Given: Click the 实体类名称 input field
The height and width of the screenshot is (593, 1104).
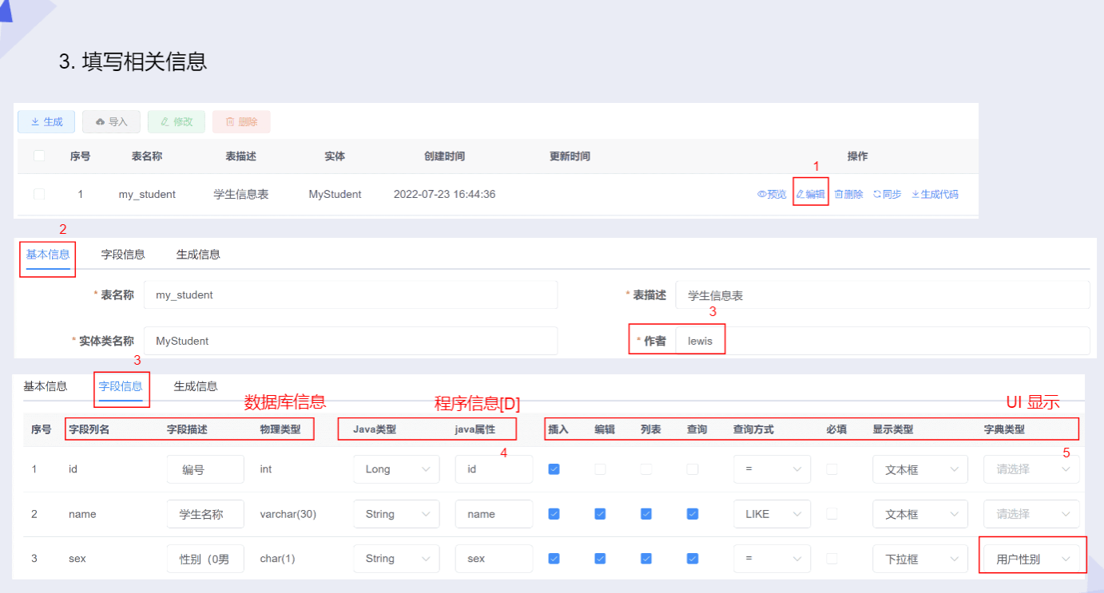Looking at the screenshot, I should 351,341.
